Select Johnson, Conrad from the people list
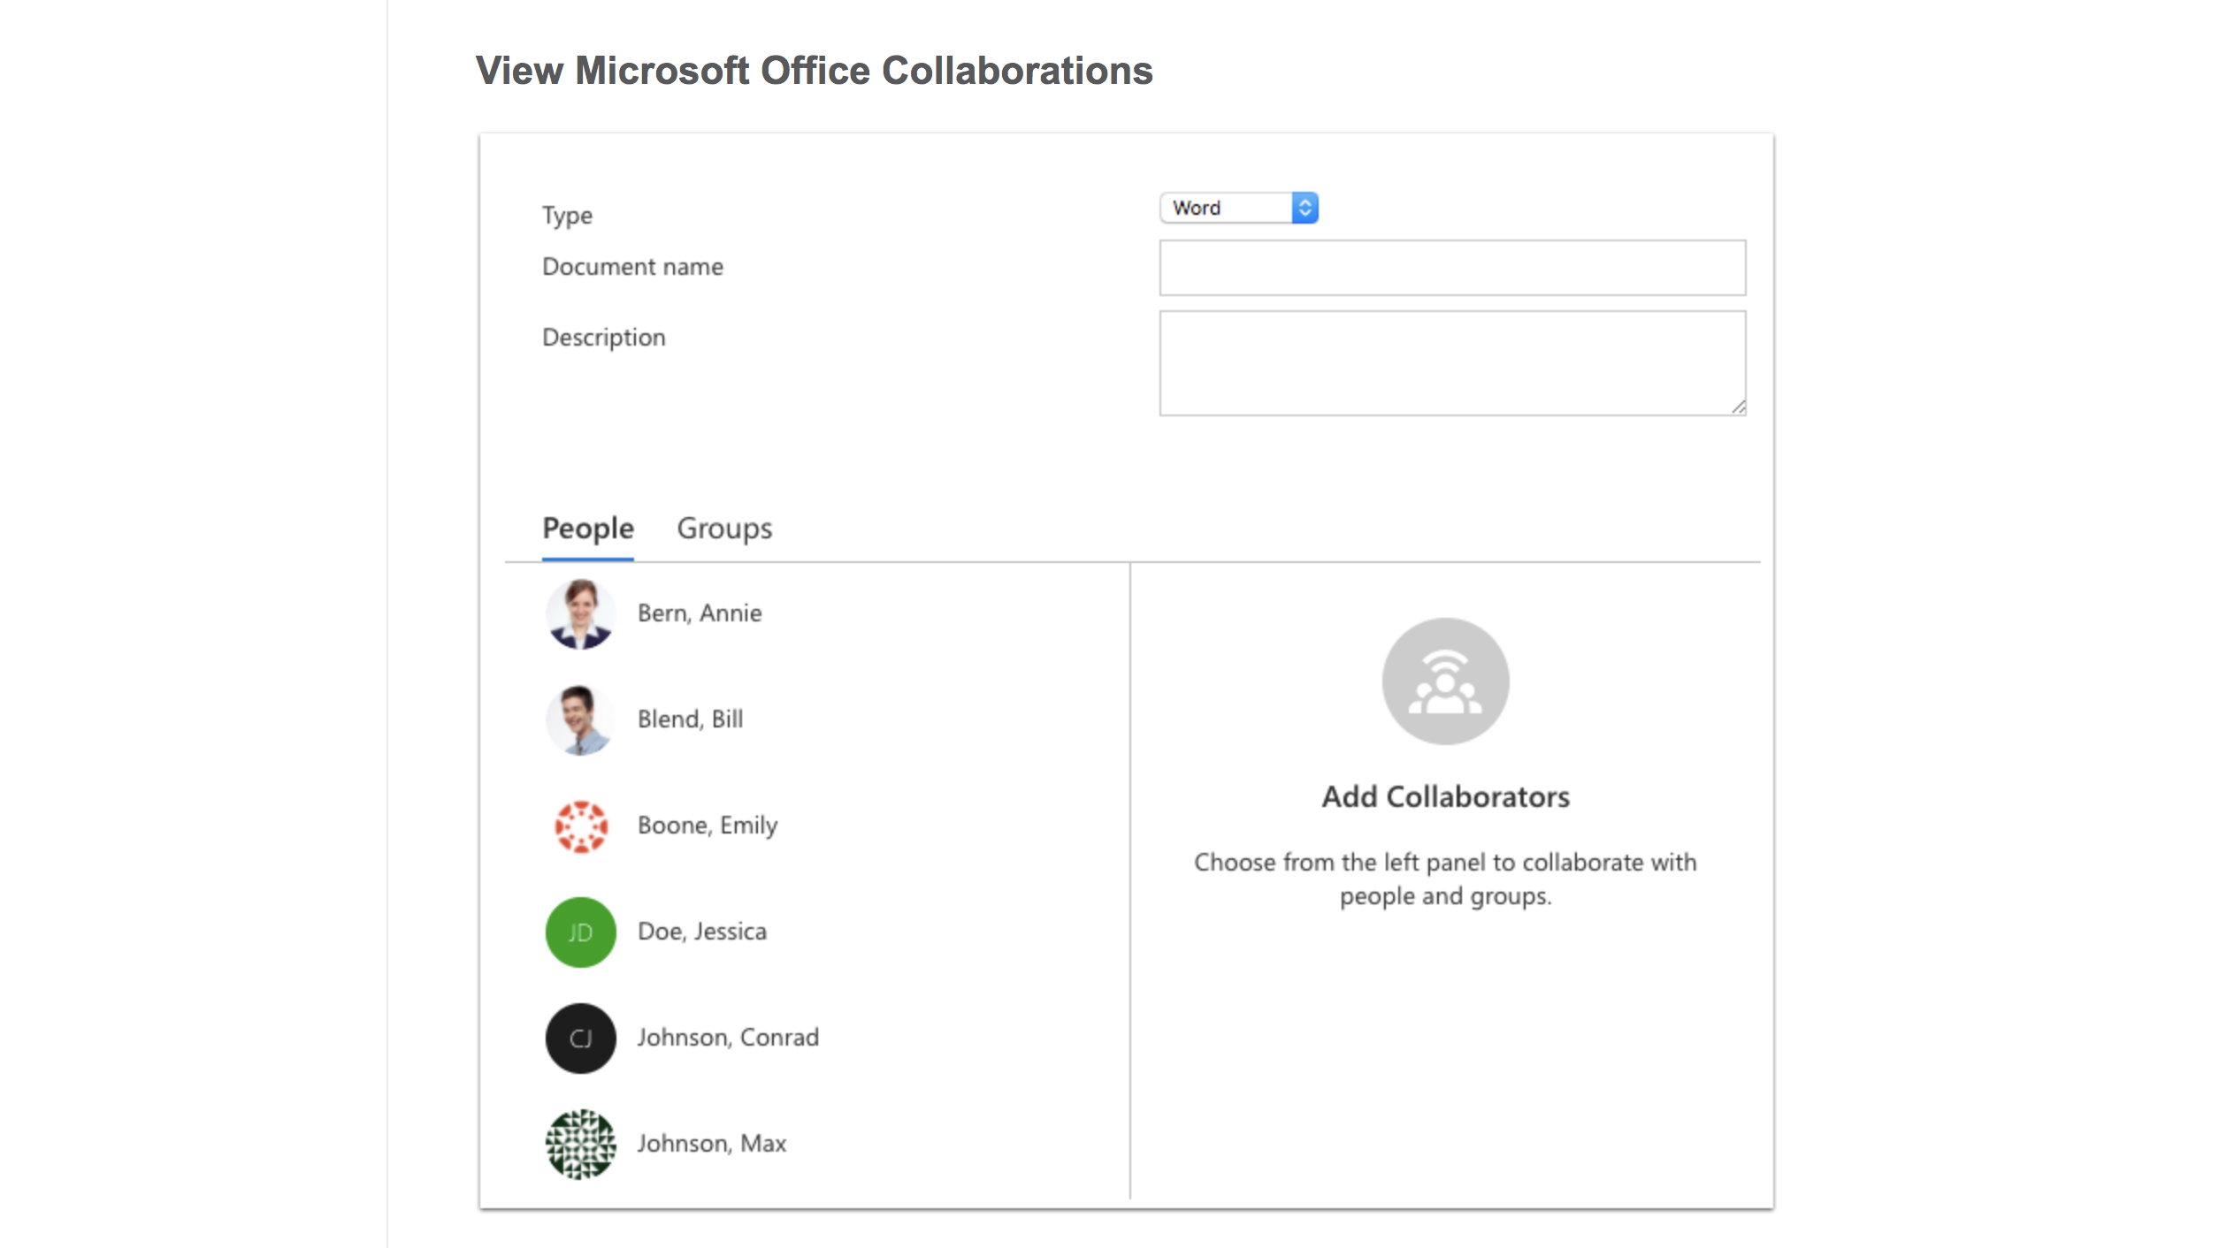 point(728,1038)
